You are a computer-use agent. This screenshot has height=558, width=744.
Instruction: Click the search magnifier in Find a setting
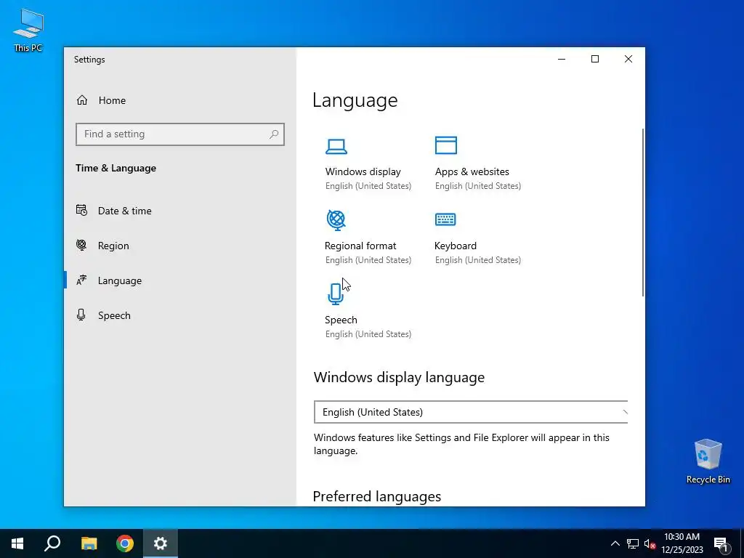(274, 134)
